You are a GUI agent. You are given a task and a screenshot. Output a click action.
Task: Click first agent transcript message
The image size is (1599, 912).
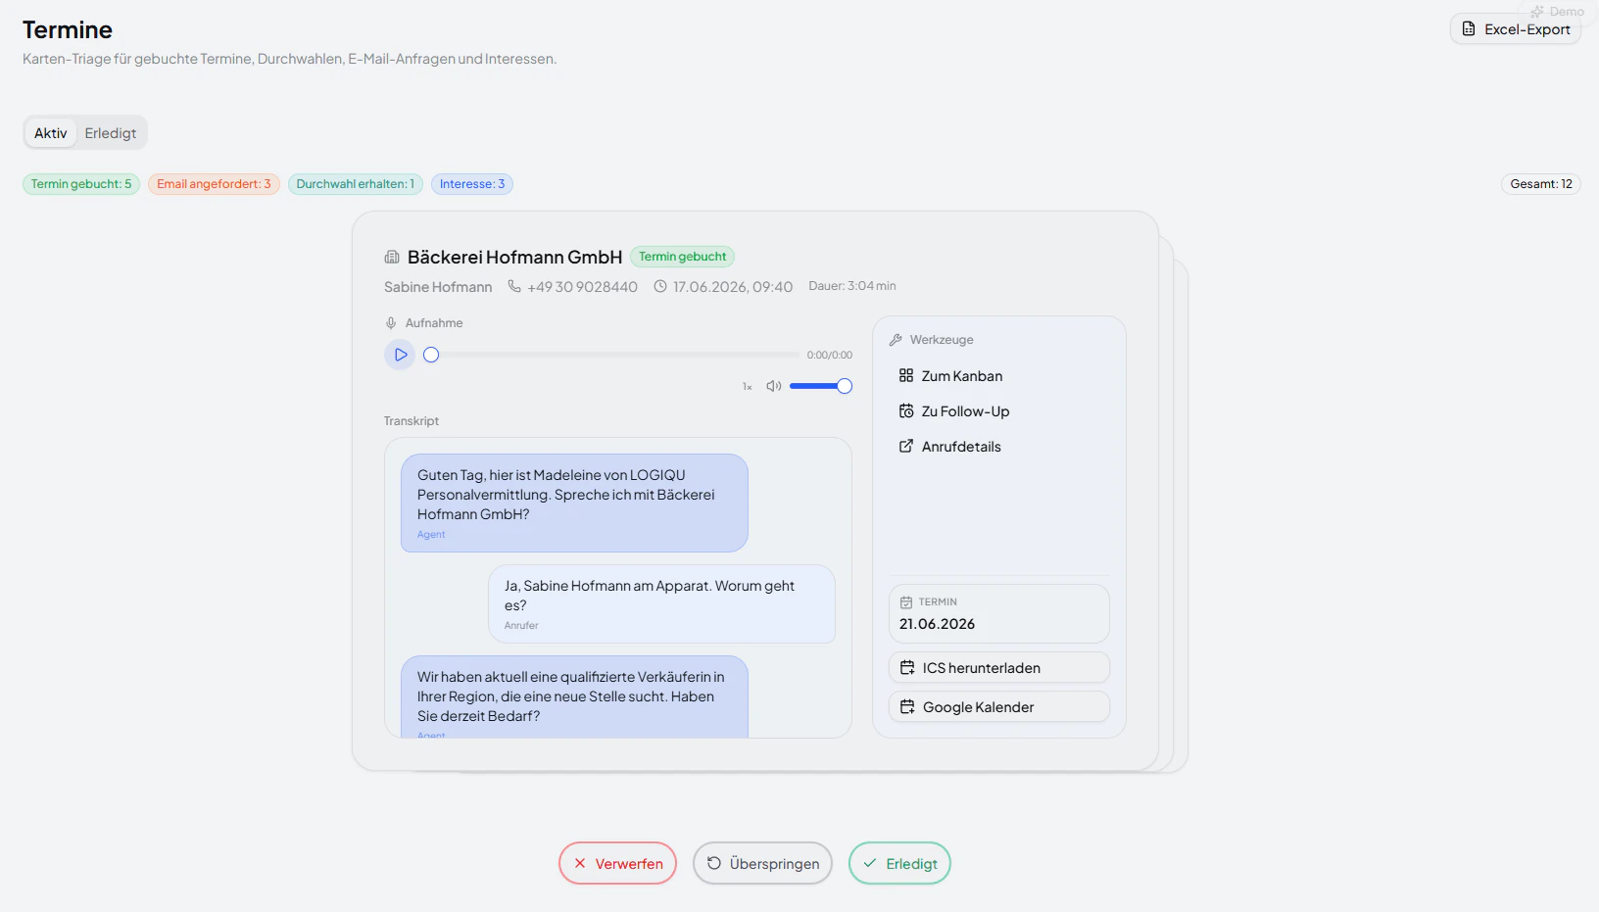tap(574, 503)
